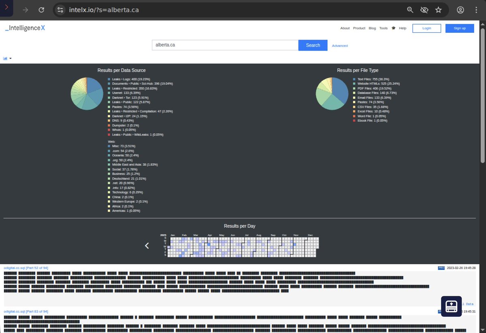Select file type entry 'Excel Files: 10 (0.48%)'
This screenshot has height=333, width=486.
pyautogui.click(x=374, y=111)
